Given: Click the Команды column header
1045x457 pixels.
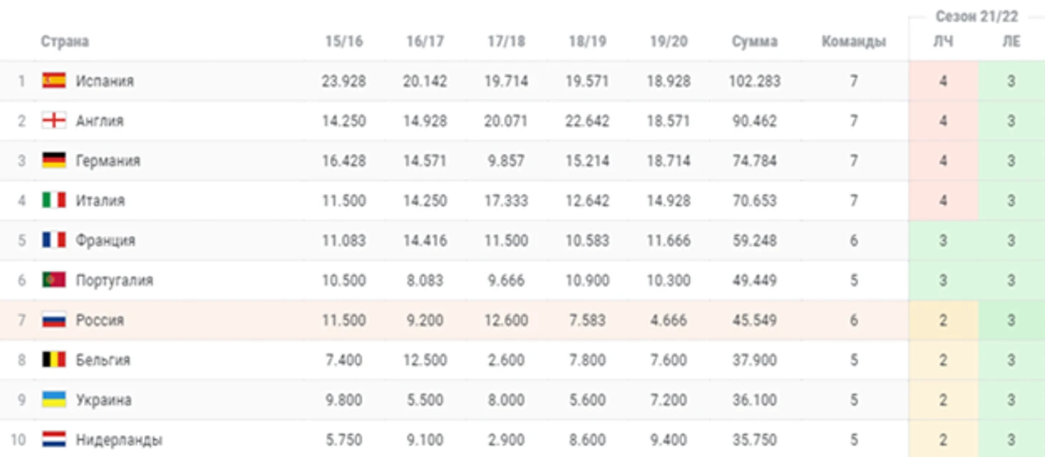Looking at the screenshot, I should pos(854,41).
